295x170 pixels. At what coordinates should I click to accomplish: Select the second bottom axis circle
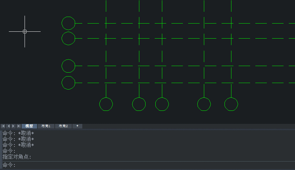(x=139, y=104)
